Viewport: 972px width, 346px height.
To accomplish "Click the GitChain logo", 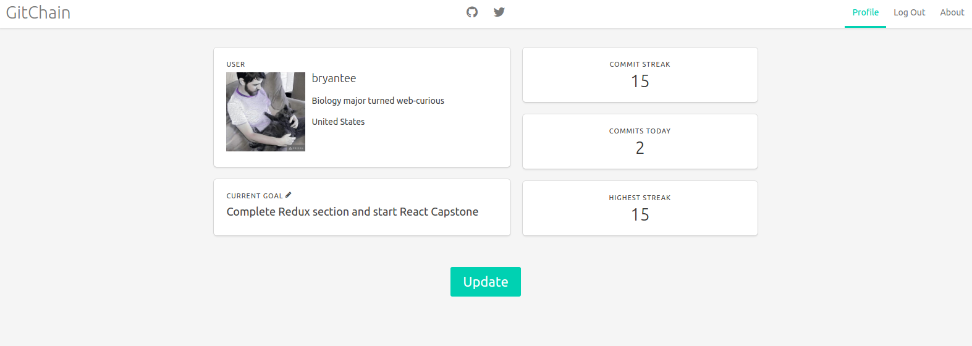I will (38, 12).
